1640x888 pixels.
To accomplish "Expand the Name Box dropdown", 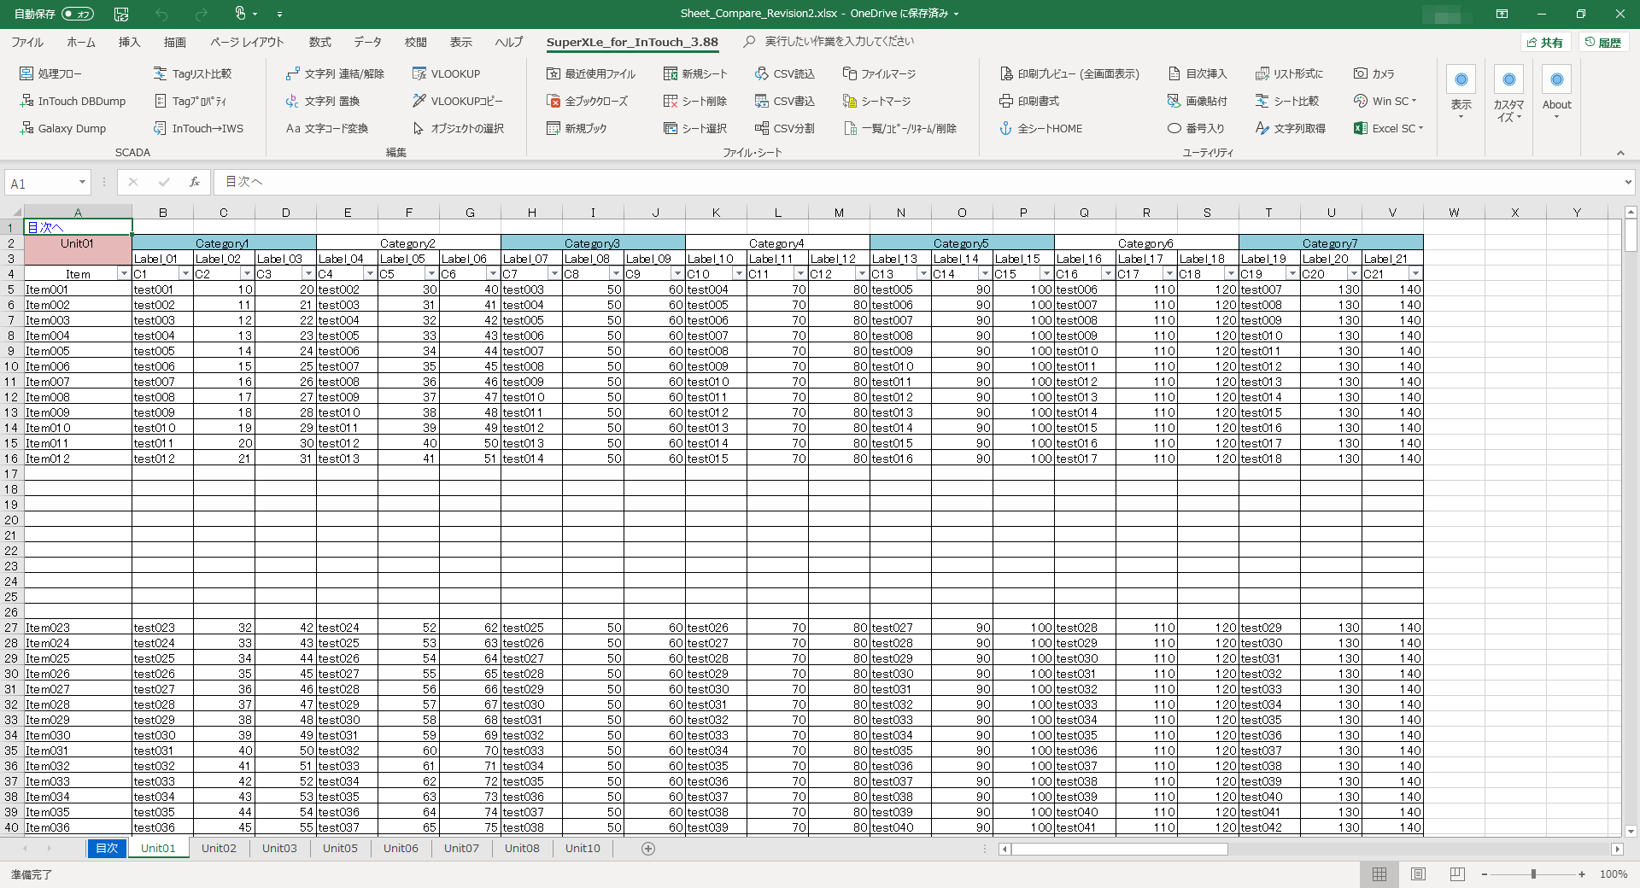I will click(x=82, y=183).
